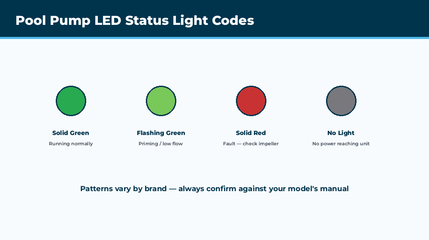Select the "Solid Green" heading label
429x240 pixels.
[71, 133]
